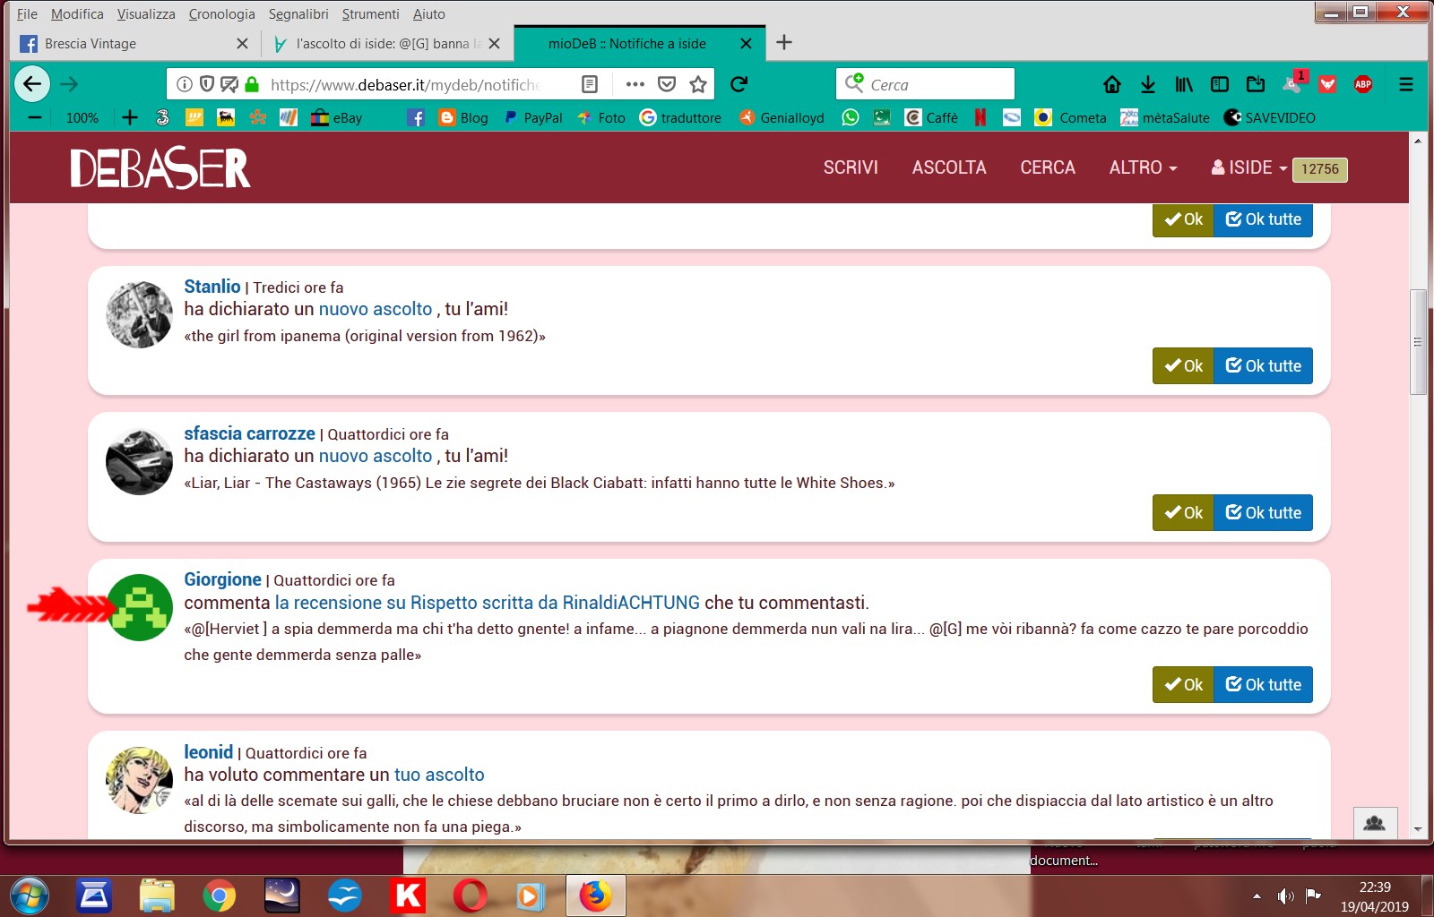Open the Giorgione profile link

pyautogui.click(x=222, y=579)
